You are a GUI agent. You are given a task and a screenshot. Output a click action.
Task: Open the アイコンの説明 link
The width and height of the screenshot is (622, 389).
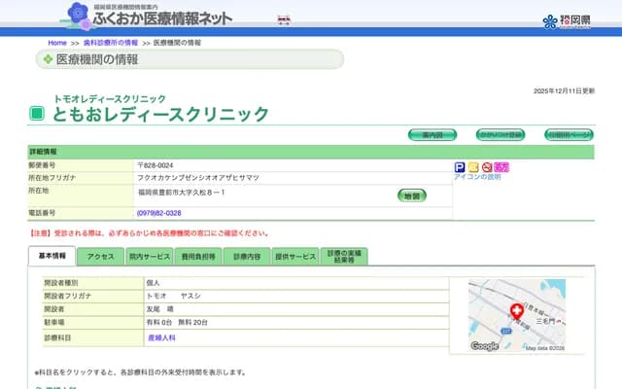click(477, 177)
